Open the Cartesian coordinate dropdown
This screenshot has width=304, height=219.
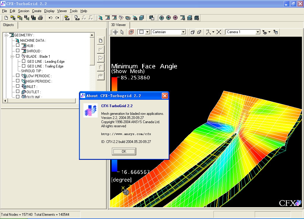[183, 32]
